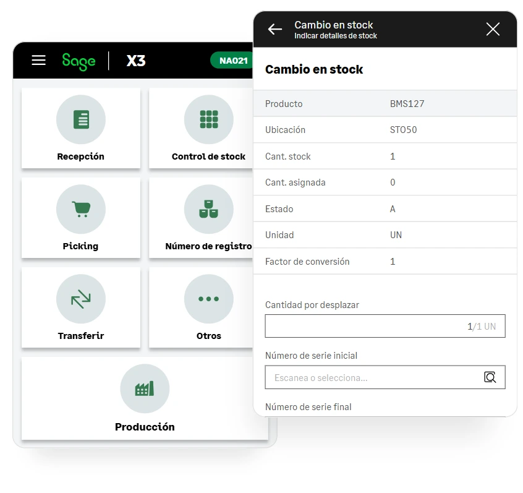Open the Control de stock grid icon
This screenshot has height=493, width=523.
tap(209, 119)
